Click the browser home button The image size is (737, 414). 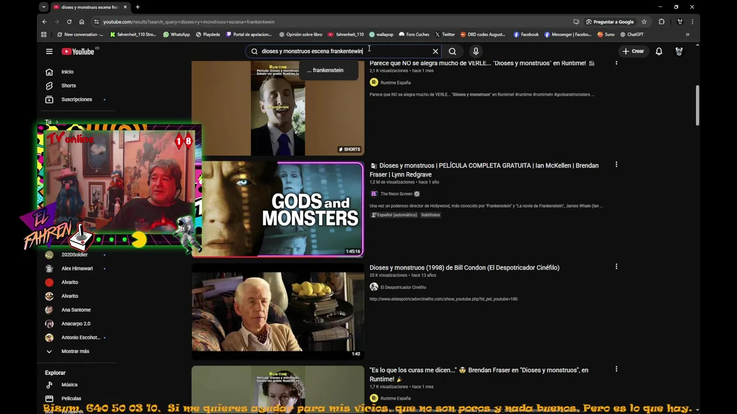[x=82, y=22]
